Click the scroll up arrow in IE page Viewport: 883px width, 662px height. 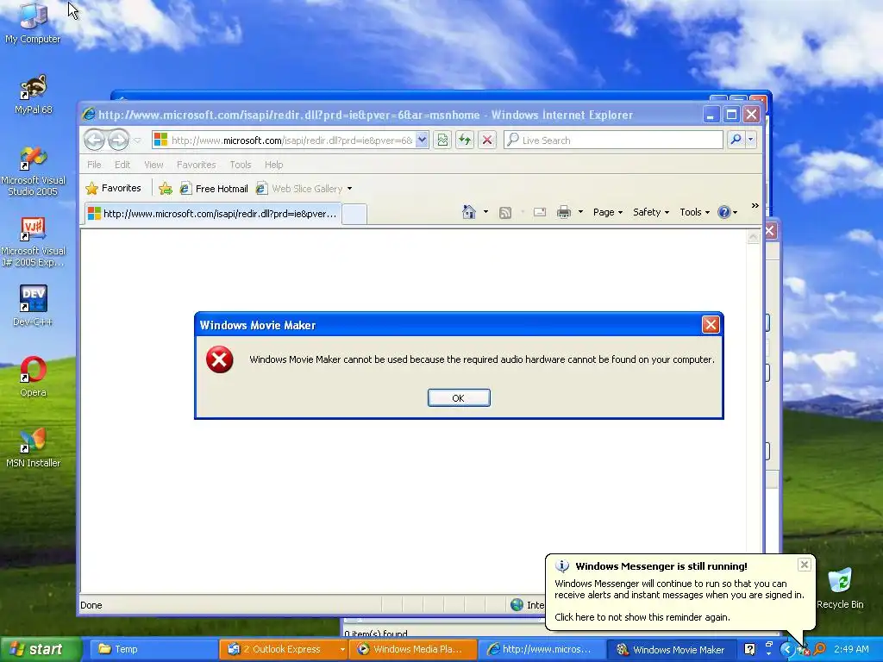[x=753, y=237]
